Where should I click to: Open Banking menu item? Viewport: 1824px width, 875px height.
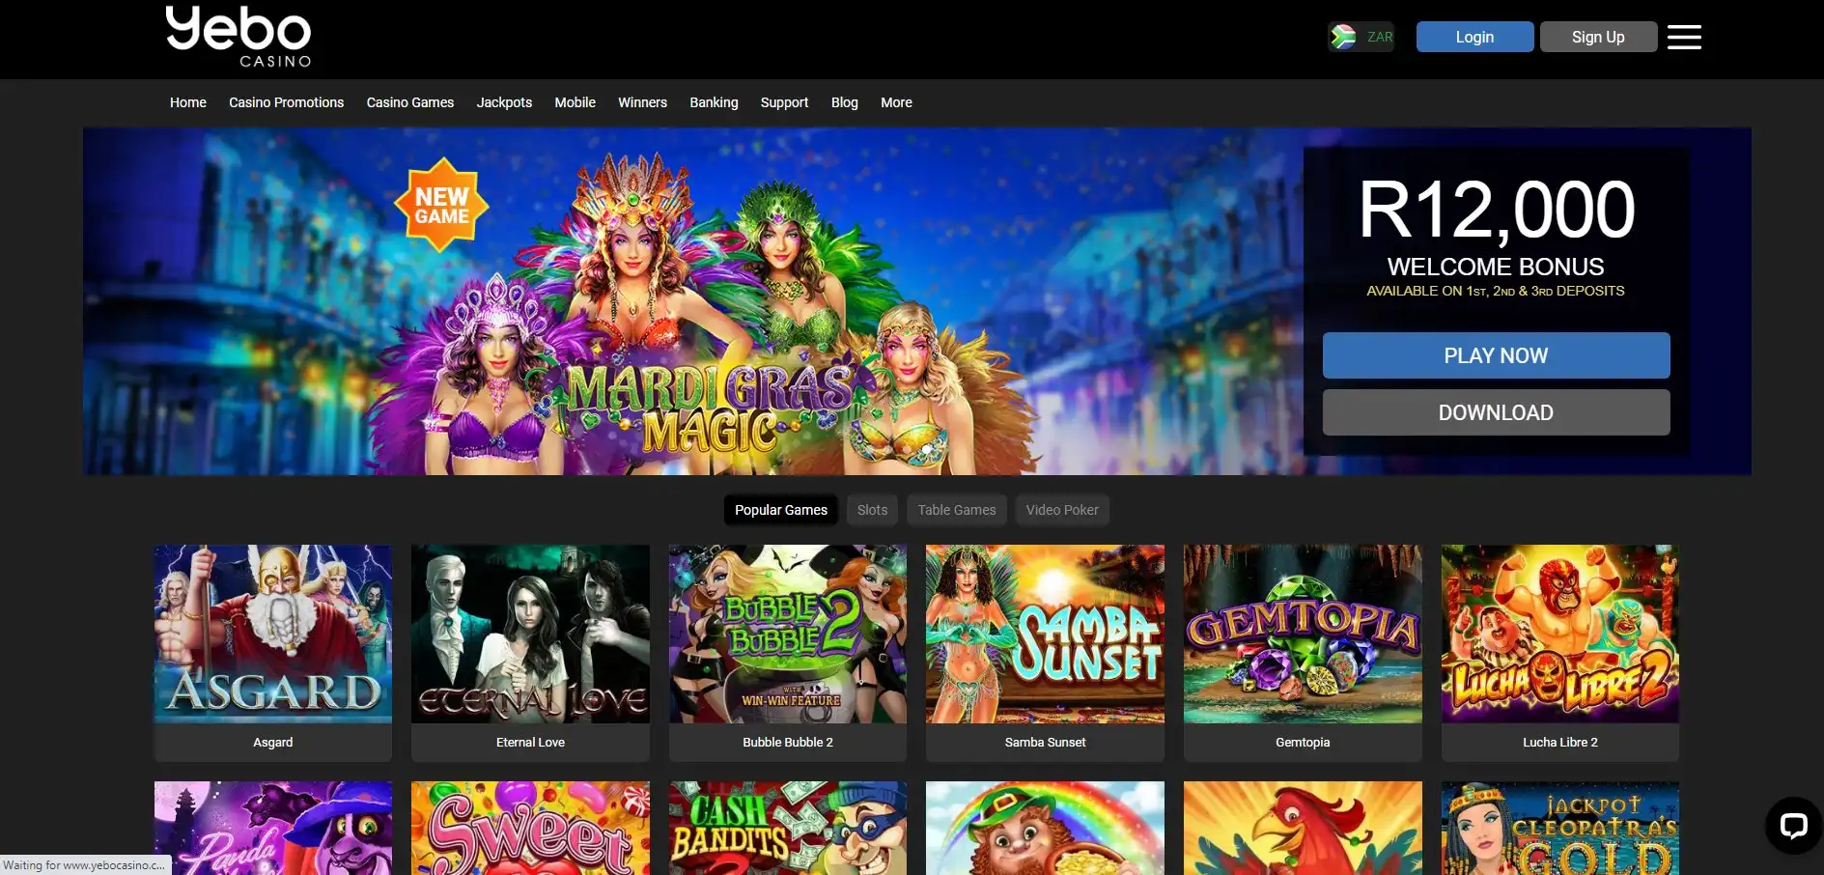coord(714,102)
